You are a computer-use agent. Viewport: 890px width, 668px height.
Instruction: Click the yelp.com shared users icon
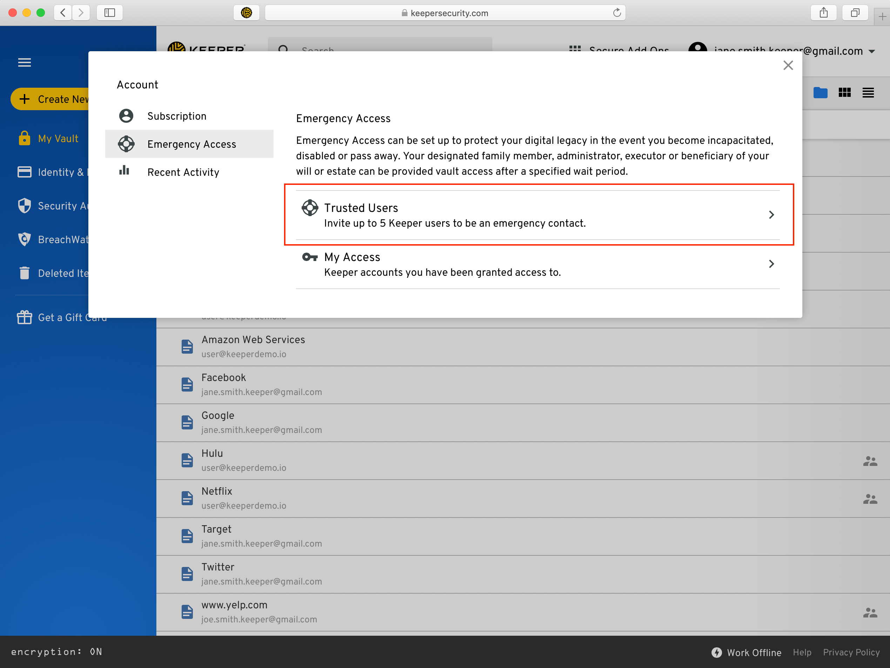click(x=870, y=613)
